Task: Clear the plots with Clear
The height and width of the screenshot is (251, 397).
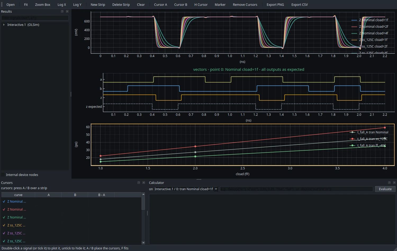Action: point(141,4)
